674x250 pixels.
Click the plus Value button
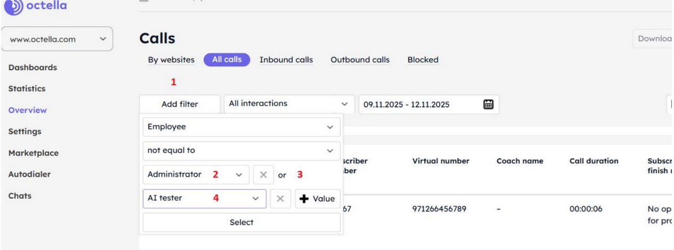(x=318, y=199)
